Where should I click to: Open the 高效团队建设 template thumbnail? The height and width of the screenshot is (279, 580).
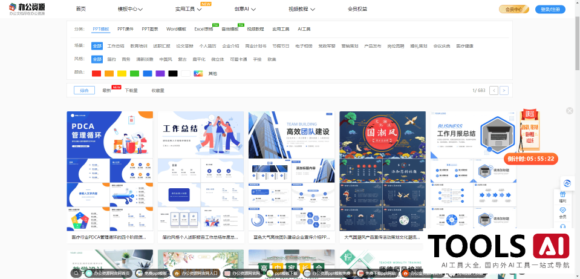click(292, 171)
